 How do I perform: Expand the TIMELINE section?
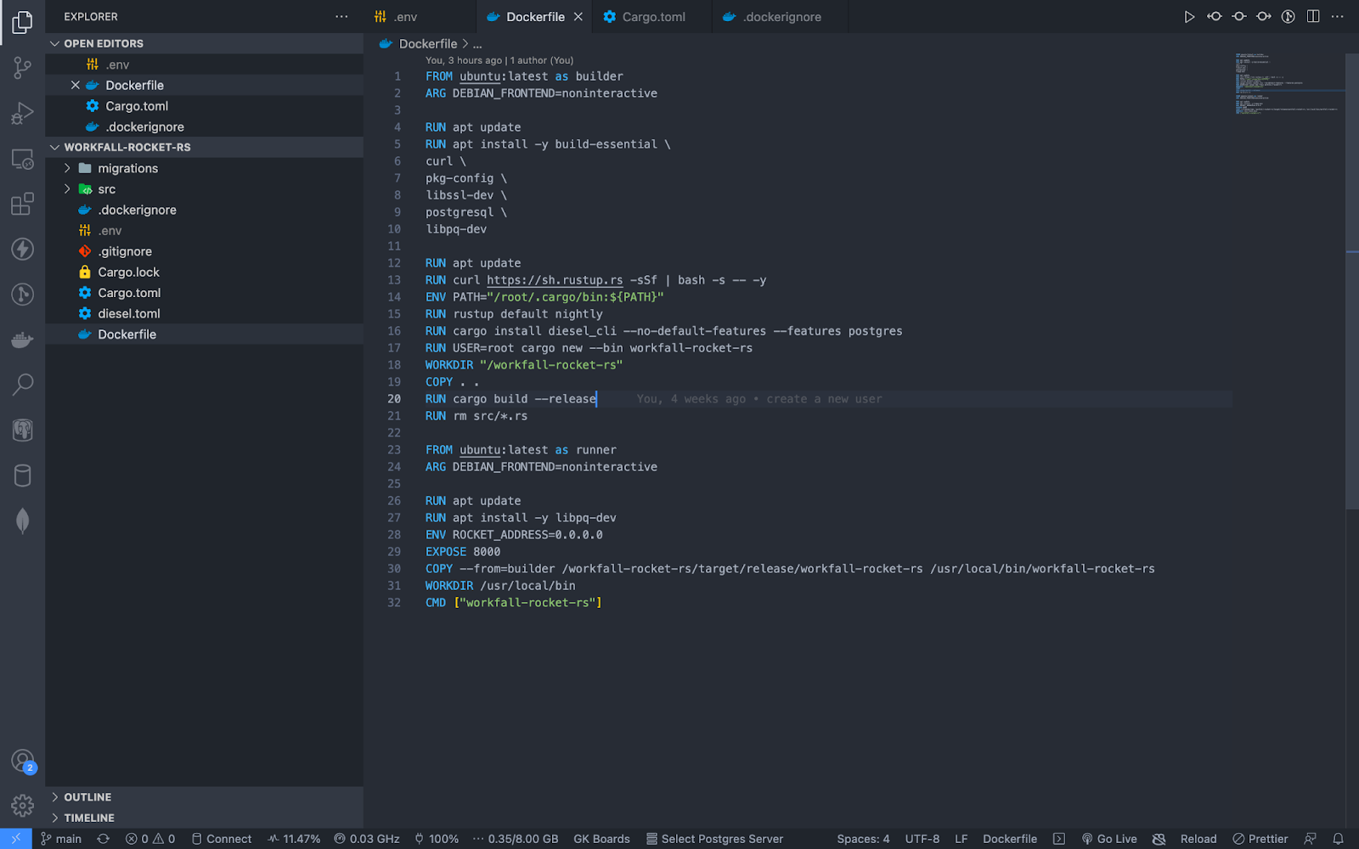pyautogui.click(x=88, y=818)
